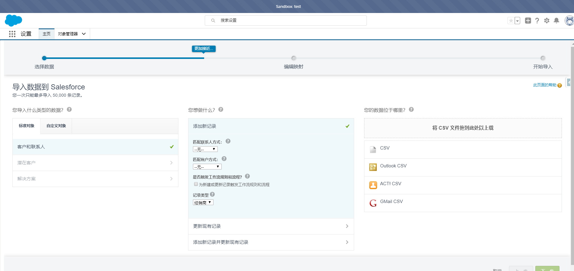Screen dimensions: 574x271
Task: Click help icon beside 匹配联系人方式
Action: coord(228,141)
